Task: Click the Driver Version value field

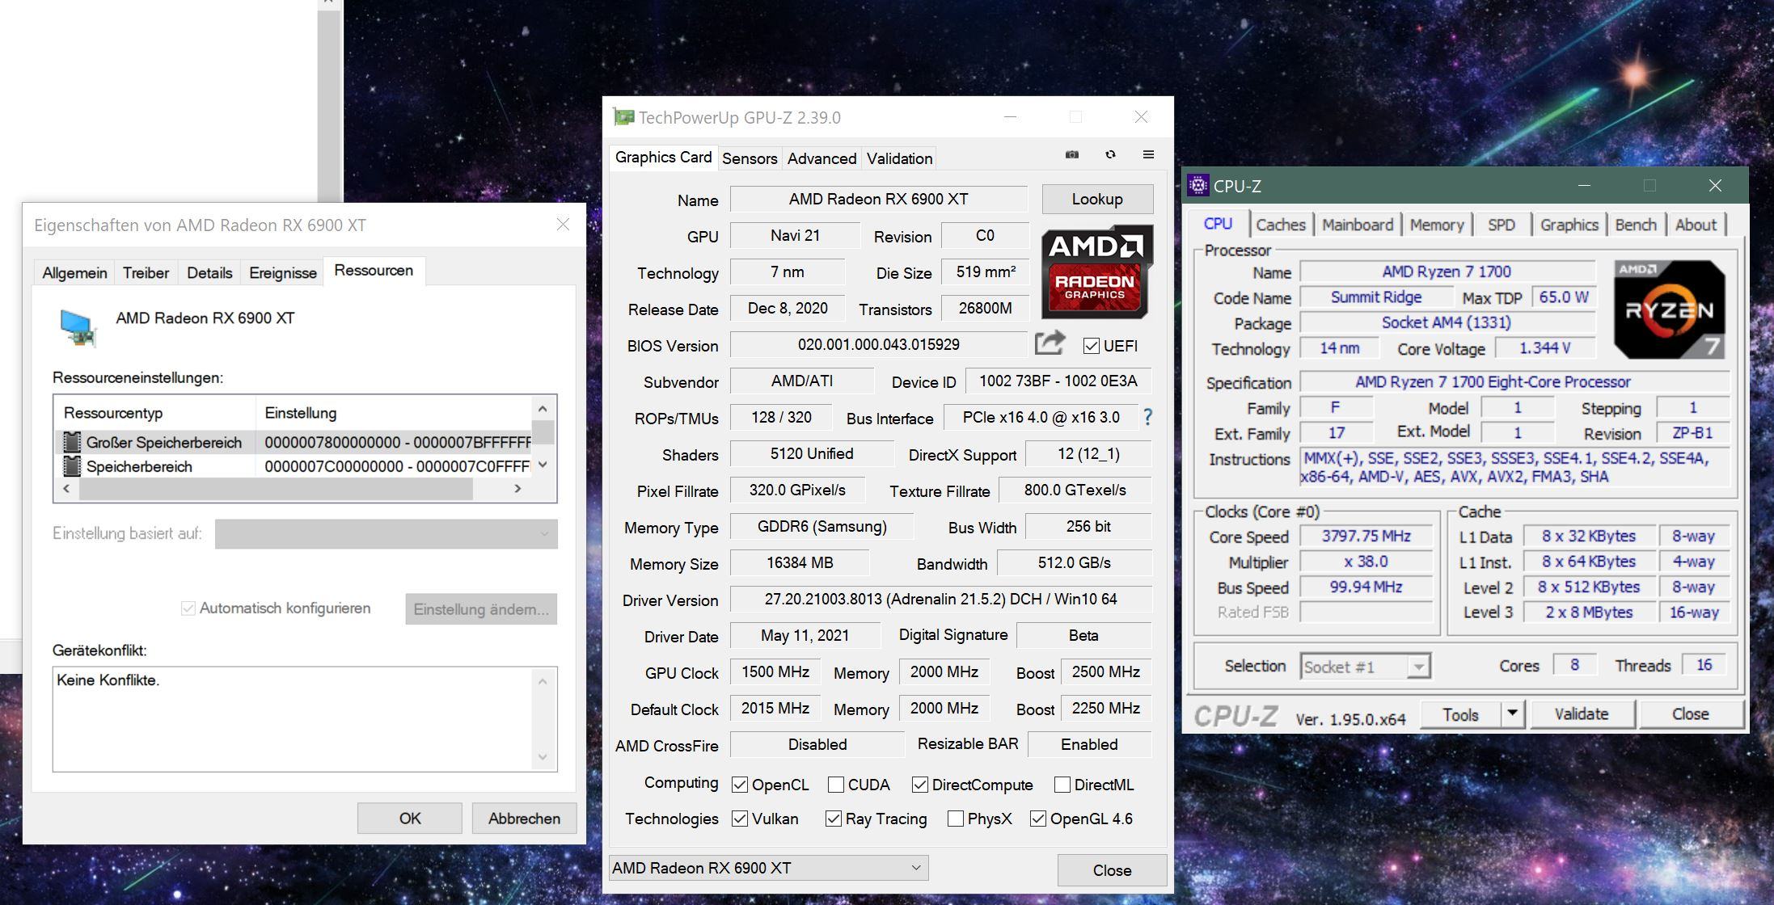Action: pos(940,599)
